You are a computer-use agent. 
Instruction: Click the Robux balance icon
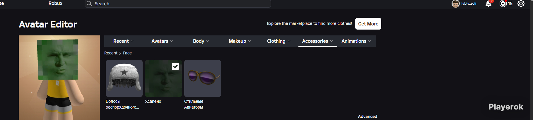click(503, 4)
